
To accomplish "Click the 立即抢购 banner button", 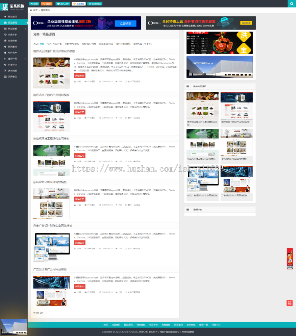I will coord(125,24).
